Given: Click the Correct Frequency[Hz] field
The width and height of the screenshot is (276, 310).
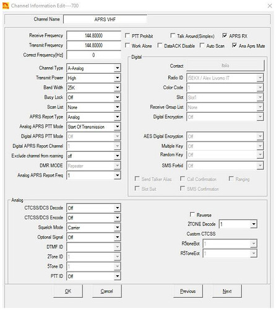Looking at the screenshot, I should [x=93, y=55].
